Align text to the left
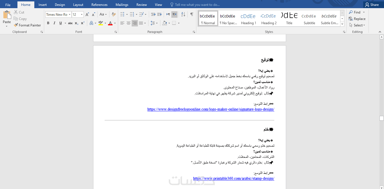 122,23
